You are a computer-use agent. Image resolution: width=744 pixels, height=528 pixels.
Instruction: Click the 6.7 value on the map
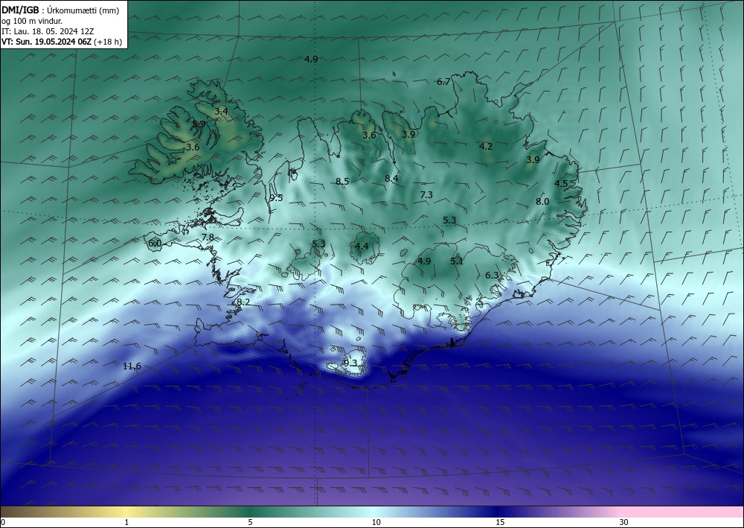pos(443,82)
